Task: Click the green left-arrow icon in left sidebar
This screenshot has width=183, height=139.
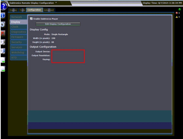Action: (3, 60)
